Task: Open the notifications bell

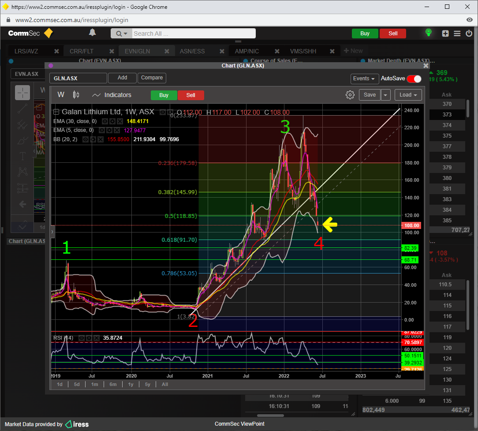Action: coord(92,33)
